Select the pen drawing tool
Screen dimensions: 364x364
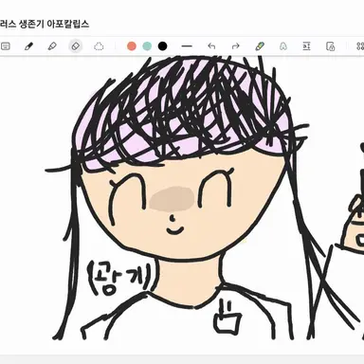pos(28,46)
